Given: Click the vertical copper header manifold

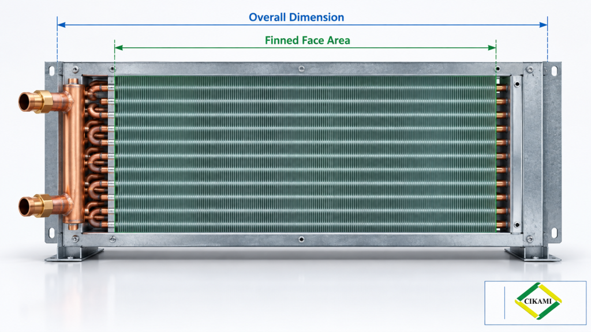Looking at the screenshot, I should click(x=73, y=153).
